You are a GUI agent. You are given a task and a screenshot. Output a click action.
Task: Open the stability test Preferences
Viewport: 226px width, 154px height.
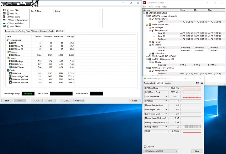tap(79, 101)
